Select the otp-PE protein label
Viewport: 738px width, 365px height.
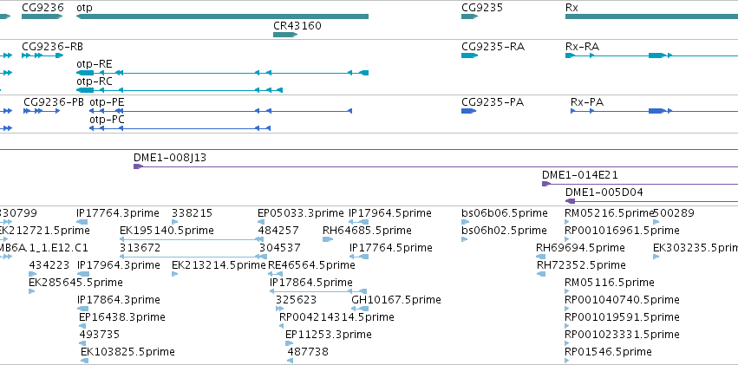click(x=107, y=102)
